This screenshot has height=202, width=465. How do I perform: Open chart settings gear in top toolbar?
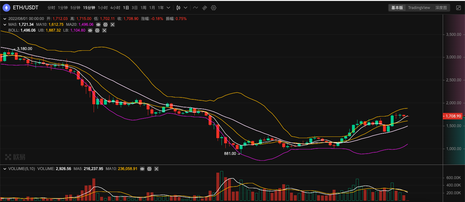tap(213, 8)
